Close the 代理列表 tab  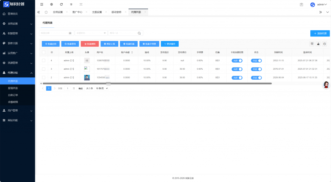point(145,12)
